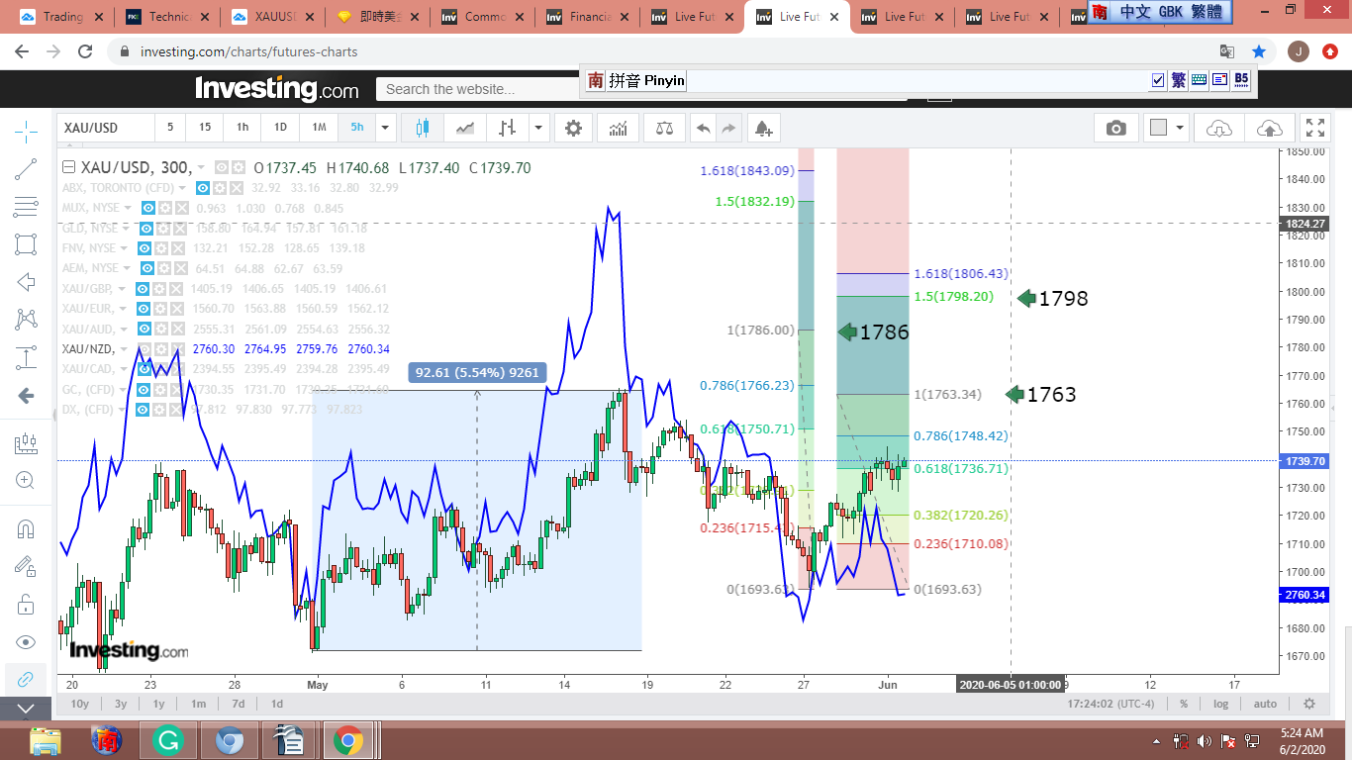Screen dimensions: 1352x760
Task: Open the timeframe dropdown arrow
Action: (x=386, y=128)
